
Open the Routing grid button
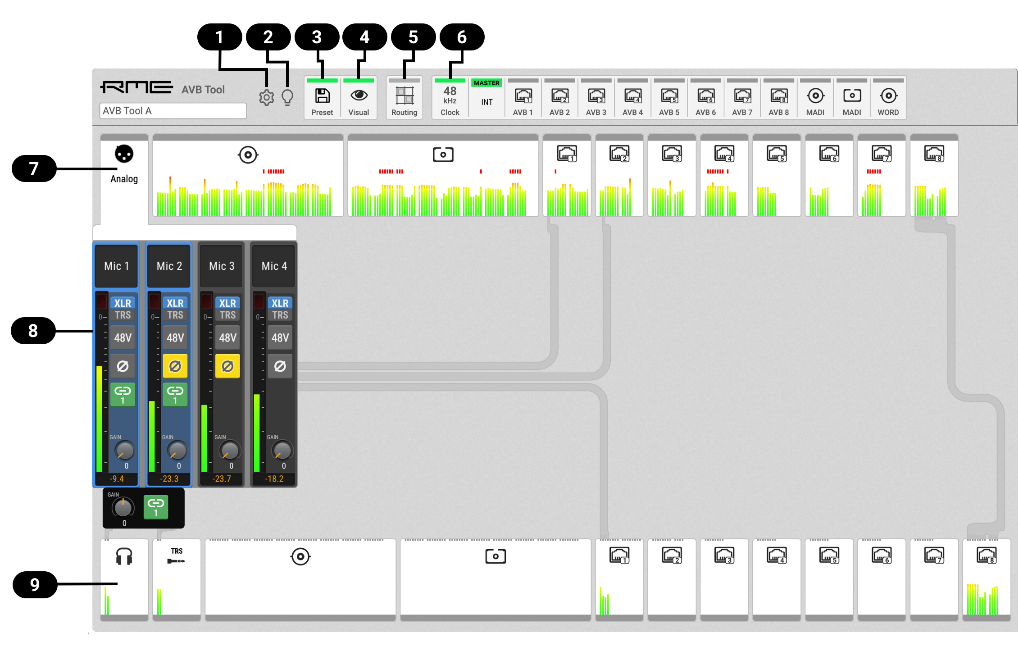click(x=404, y=98)
